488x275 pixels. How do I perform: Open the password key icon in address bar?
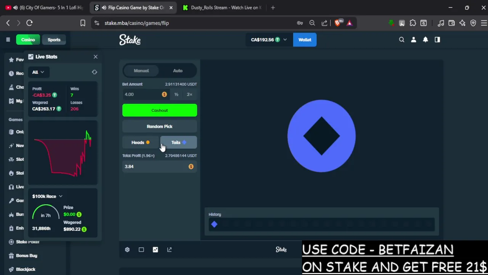click(x=300, y=23)
